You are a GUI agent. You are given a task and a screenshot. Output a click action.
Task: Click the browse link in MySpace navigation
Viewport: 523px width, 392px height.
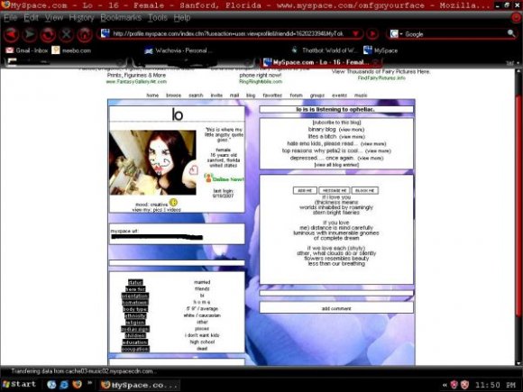(x=173, y=96)
